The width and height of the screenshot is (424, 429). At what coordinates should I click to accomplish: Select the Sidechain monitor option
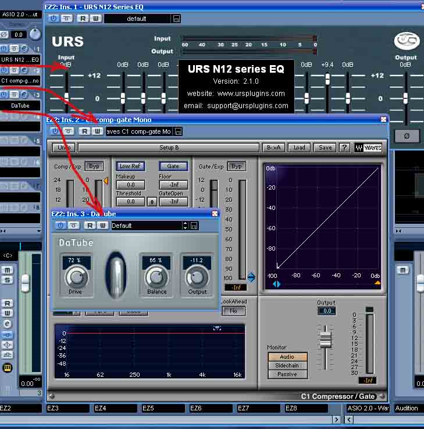[287, 366]
